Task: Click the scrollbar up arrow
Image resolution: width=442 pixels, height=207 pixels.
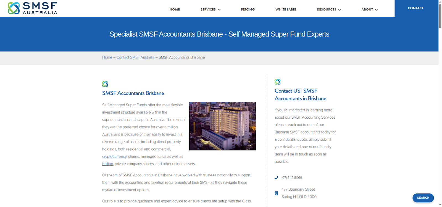Action: (440, 2)
